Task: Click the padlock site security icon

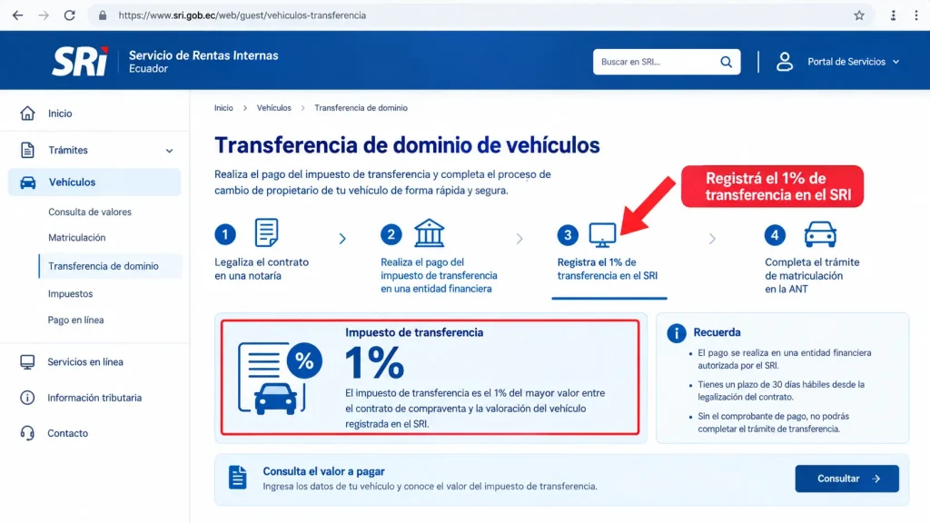Action: [x=103, y=15]
